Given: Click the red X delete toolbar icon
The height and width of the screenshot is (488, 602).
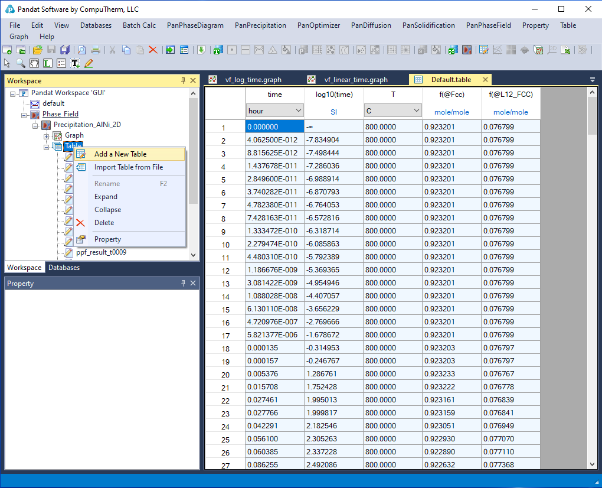Looking at the screenshot, I should 153,50.
